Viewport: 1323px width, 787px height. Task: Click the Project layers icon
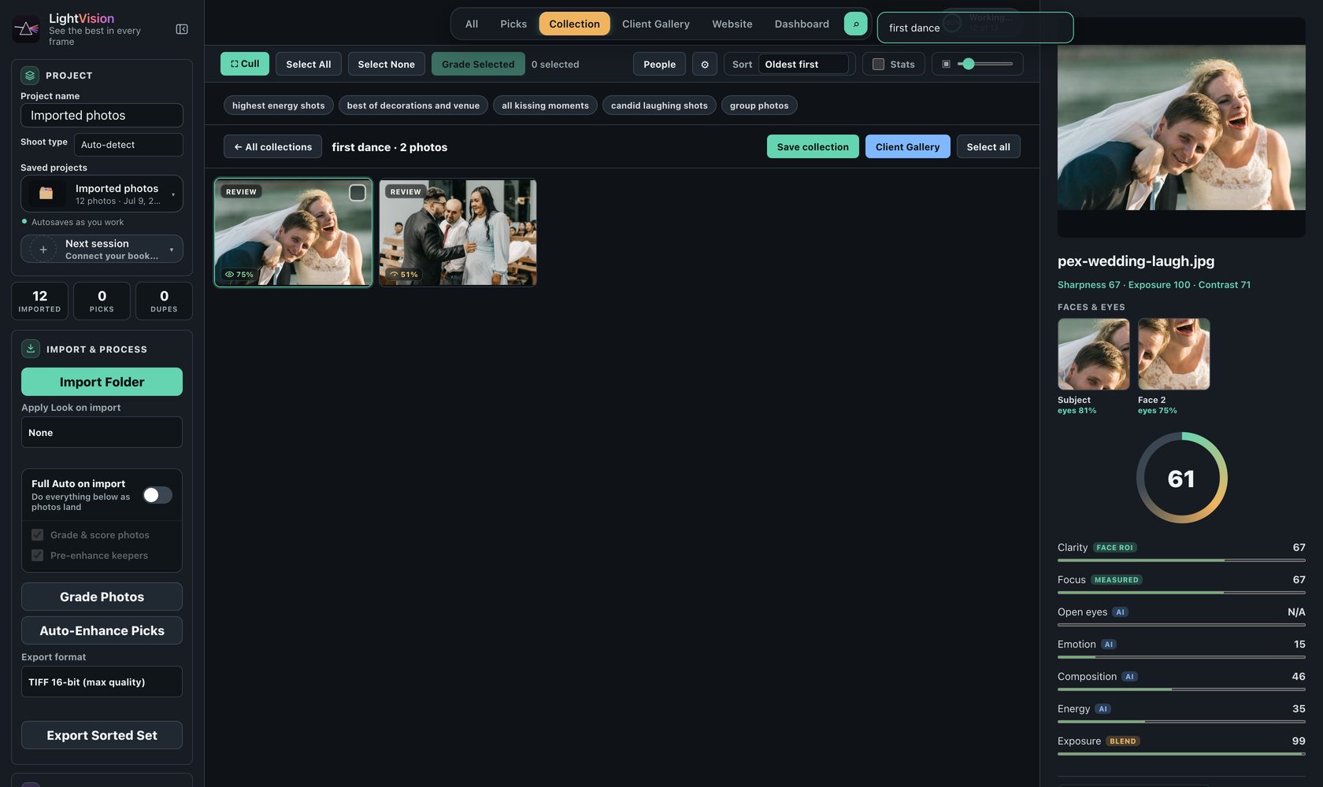pyautogui.click(x=30, y=76)
